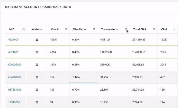Toggle CB # descending sort chevron
Screen dimensions: 178x108
coord(174,29)
